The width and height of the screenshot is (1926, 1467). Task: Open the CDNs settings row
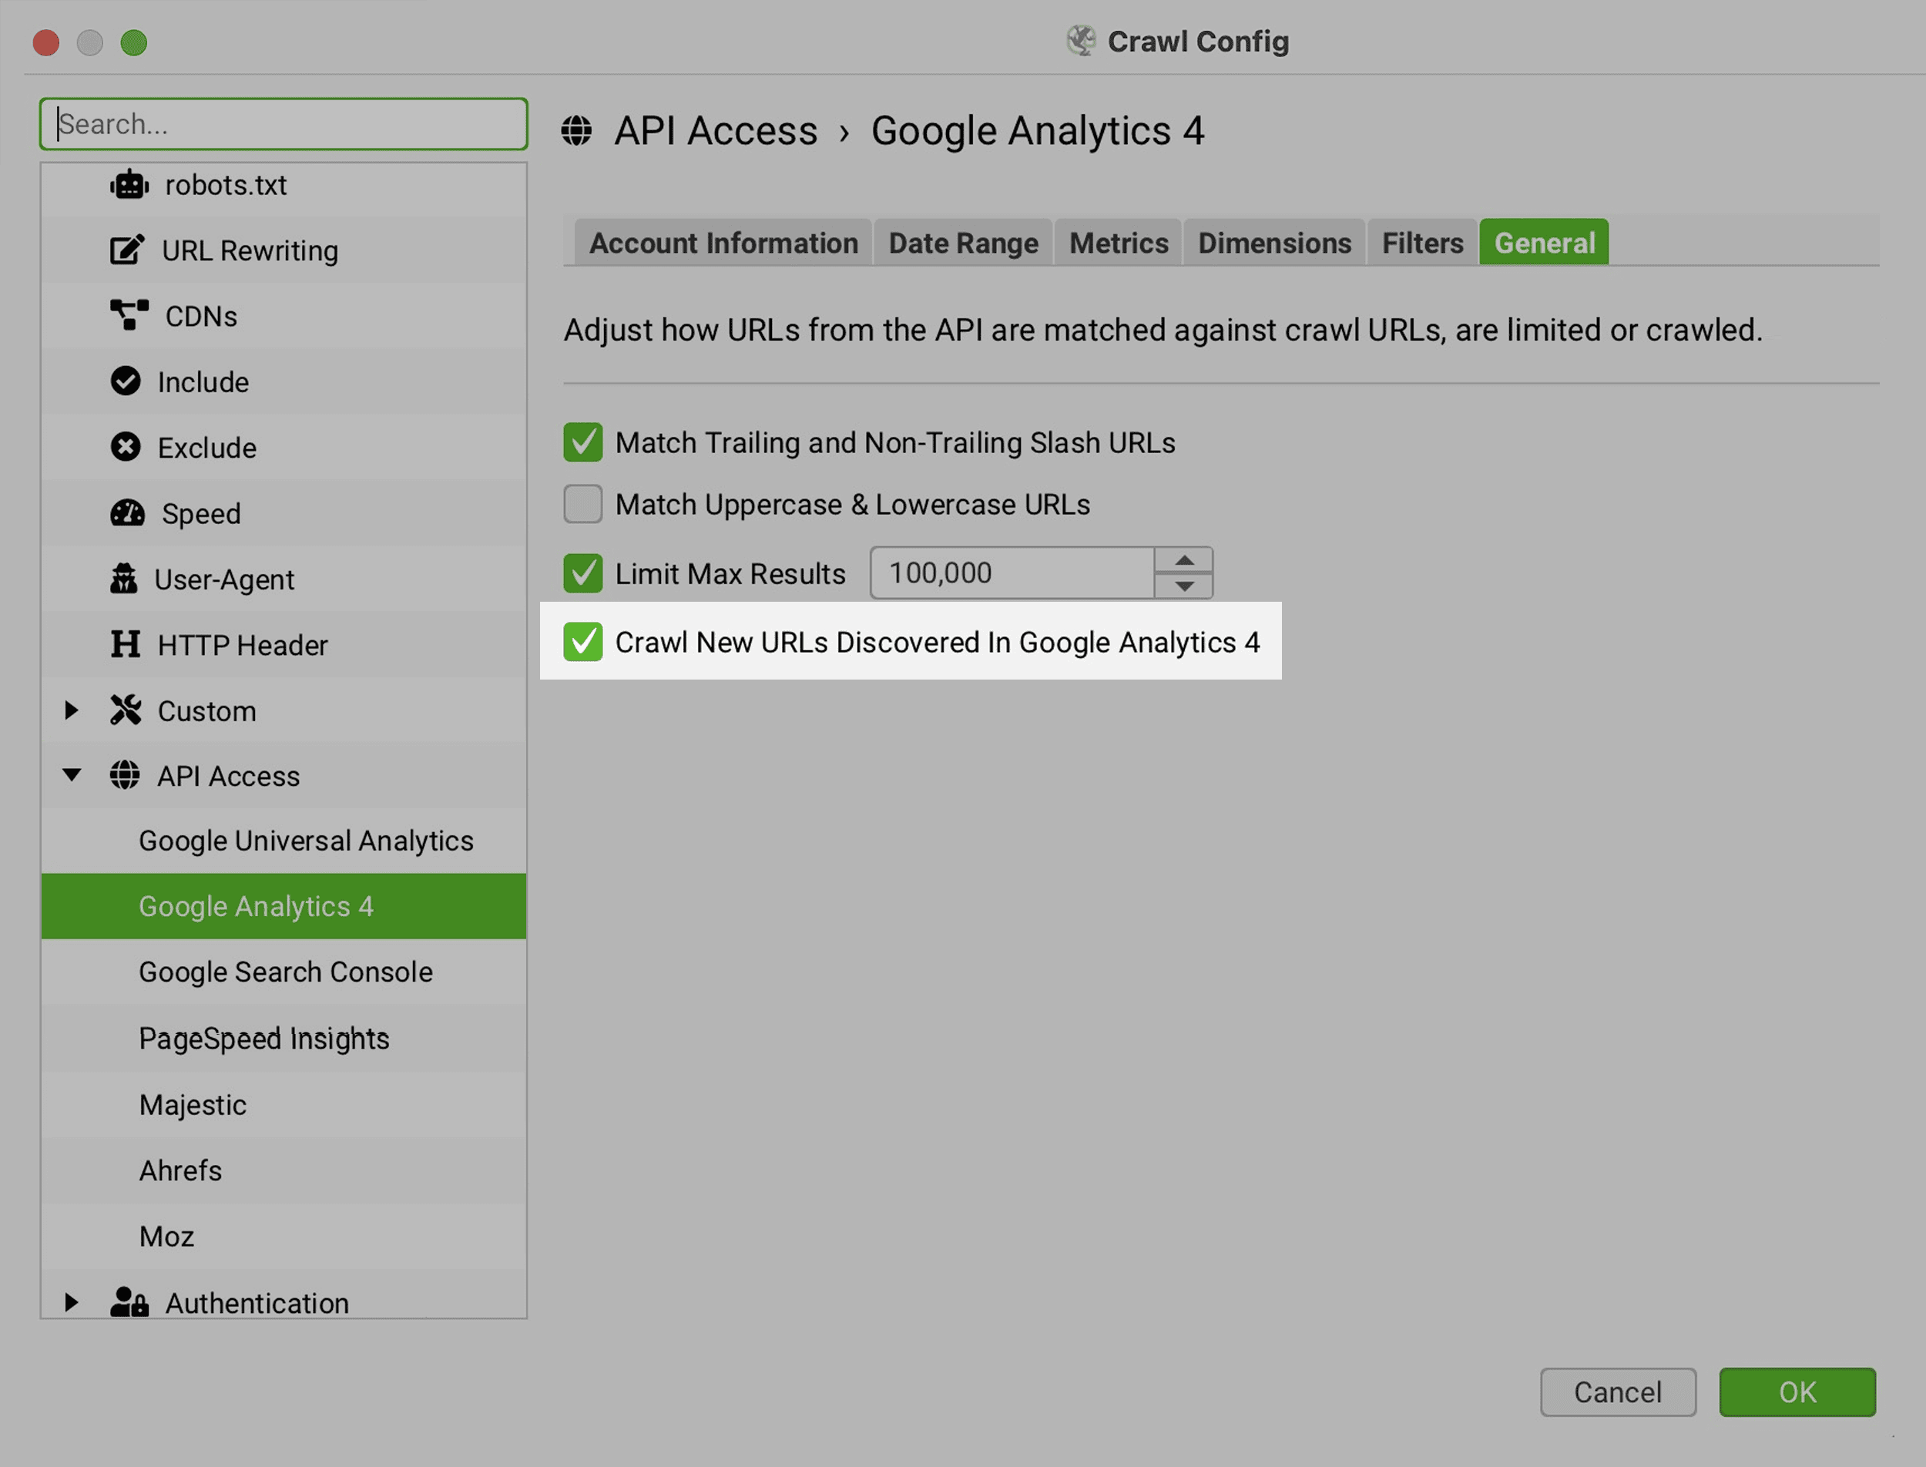click(284, 316)
